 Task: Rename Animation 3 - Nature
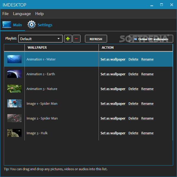(x=147, y=89)
